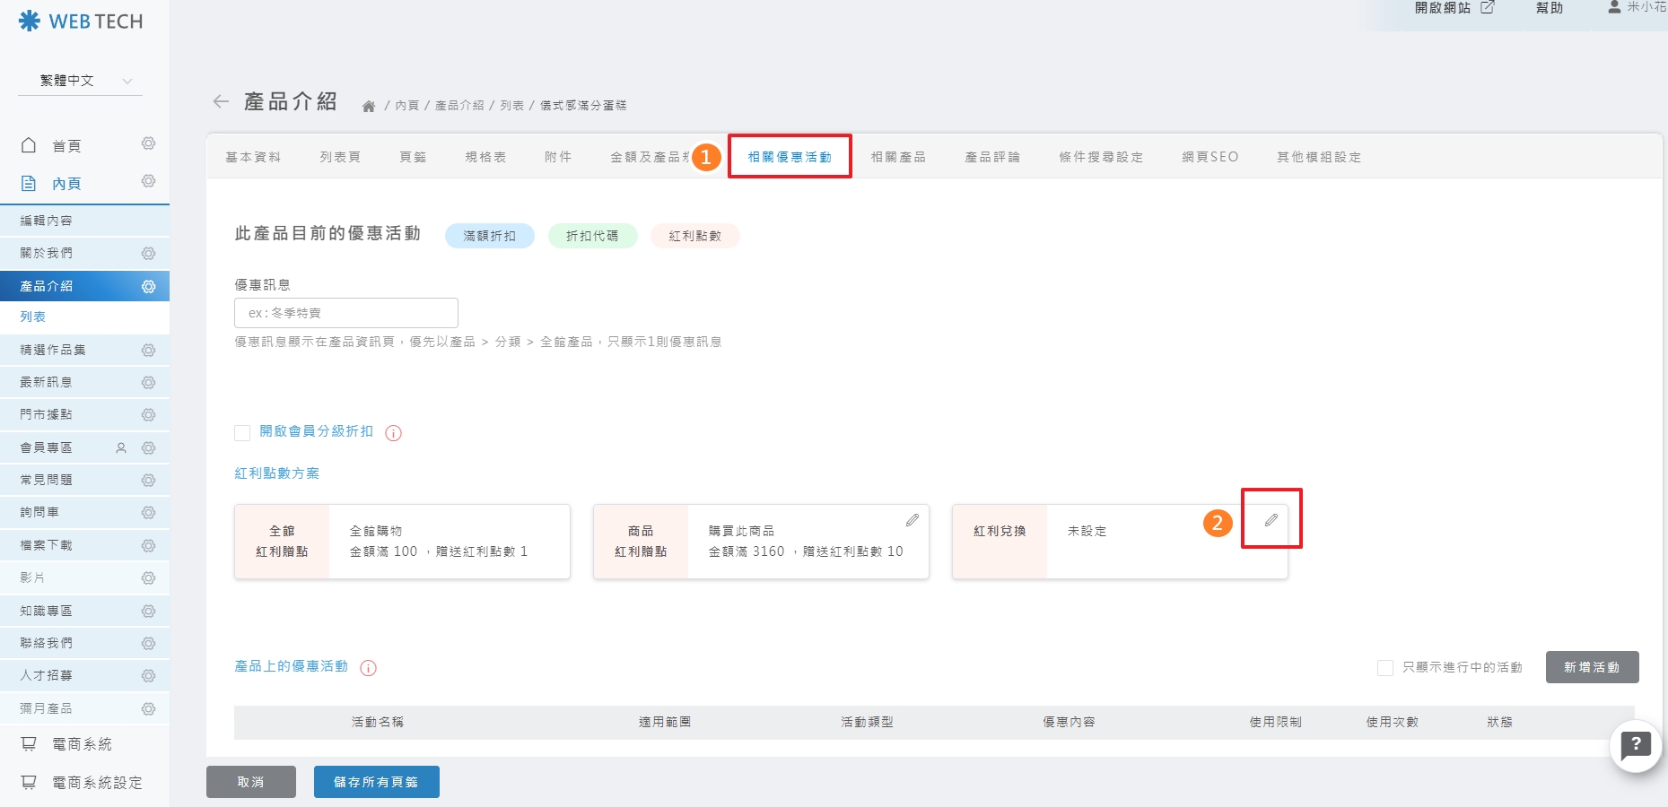Click the member icon next to 會員專區
Image resolution: width=1668 pixels, height=807 pixels.
coord(120,447)
